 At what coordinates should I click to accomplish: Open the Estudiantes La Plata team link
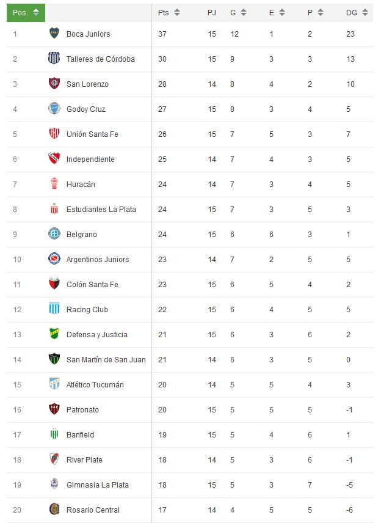[101, 210]
